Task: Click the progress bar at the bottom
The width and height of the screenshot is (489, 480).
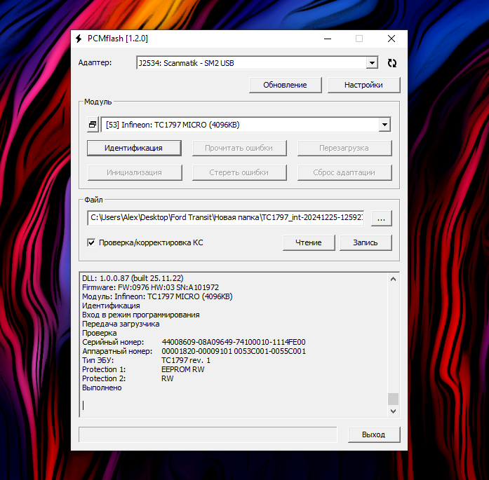Action: [208, 434]
